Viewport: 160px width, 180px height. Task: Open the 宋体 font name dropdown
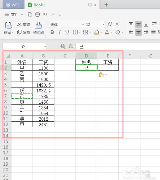pyautogui.click(x=83, y=25)
